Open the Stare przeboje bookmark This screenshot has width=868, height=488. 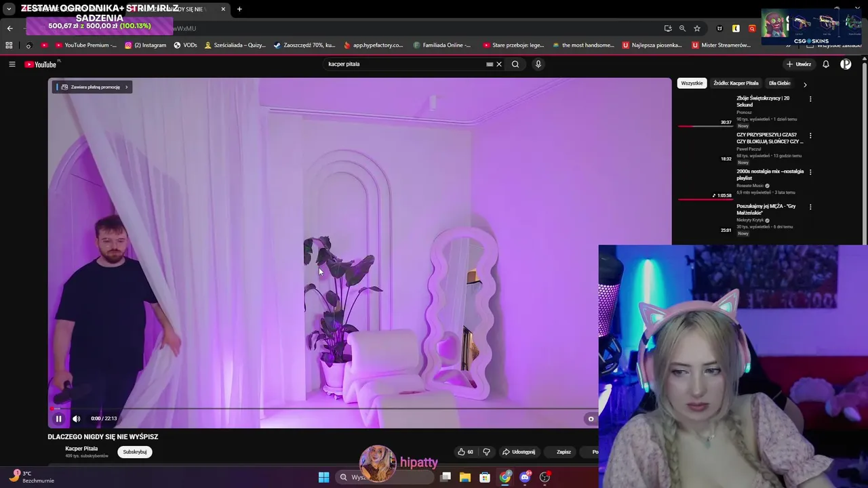(x=513, y=45)
